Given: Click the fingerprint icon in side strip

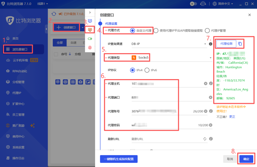Looking at the screenshot, I should pyautogui.click(x=90, y=47).
